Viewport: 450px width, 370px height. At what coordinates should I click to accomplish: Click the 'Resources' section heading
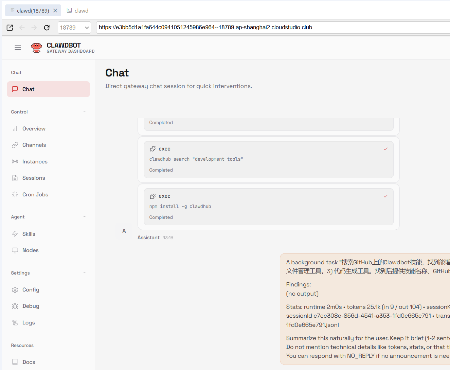[x=22, y=345]
